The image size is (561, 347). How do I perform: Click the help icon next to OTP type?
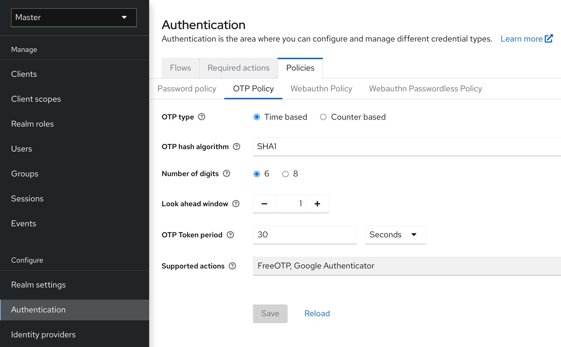(201, 117)
